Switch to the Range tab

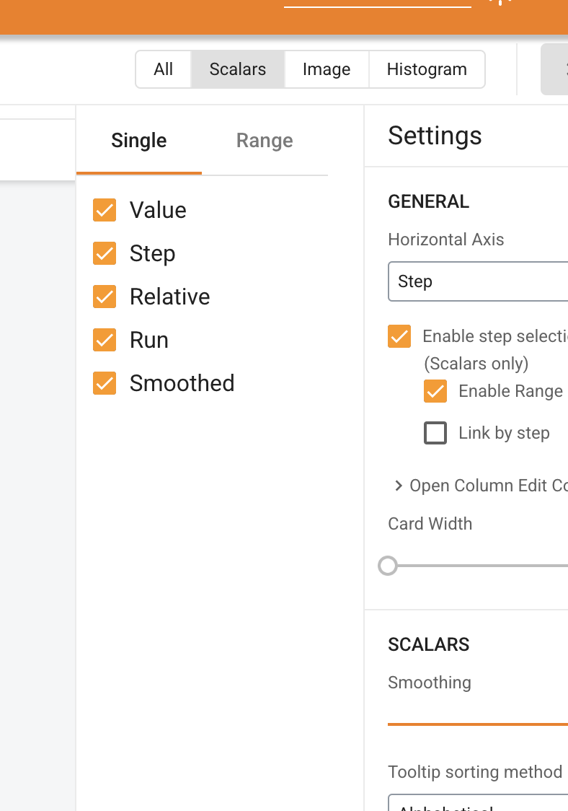click(x=264, y=140)
